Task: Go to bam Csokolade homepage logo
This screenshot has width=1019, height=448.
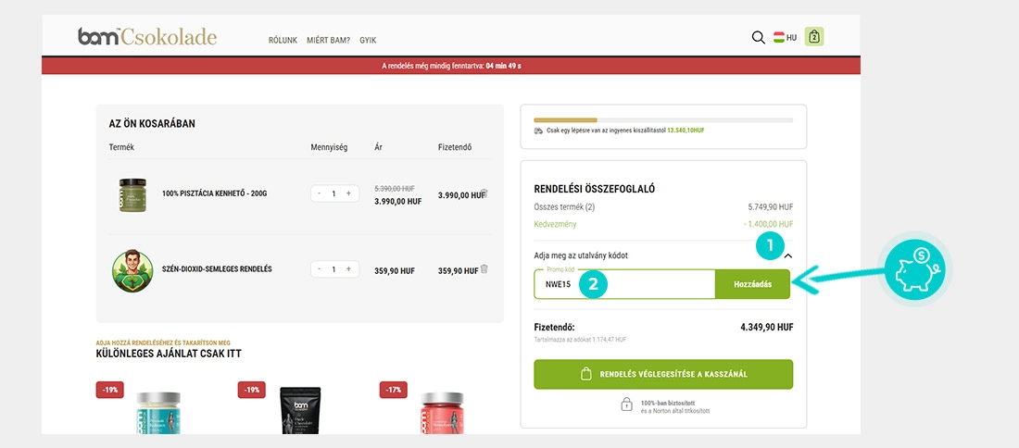Action: click(147, 36)
